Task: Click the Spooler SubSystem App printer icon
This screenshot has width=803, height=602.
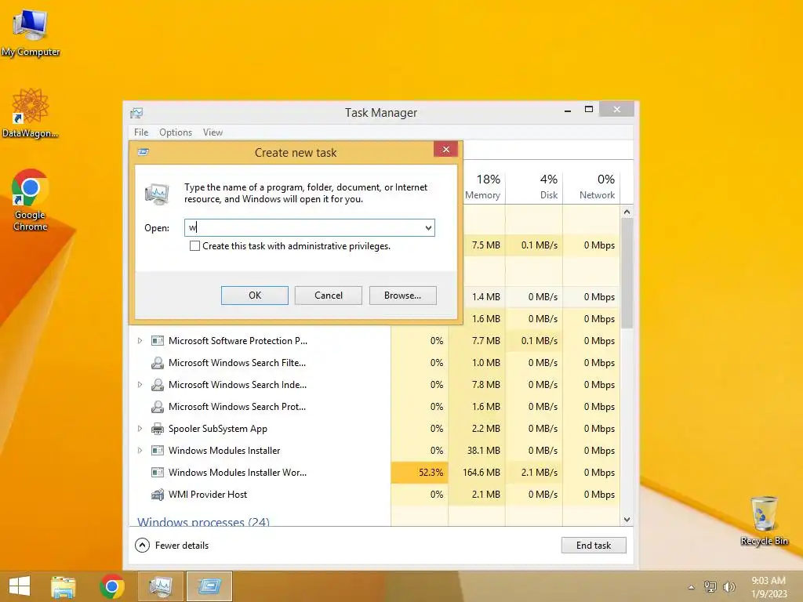Action: tap(158, 429)
